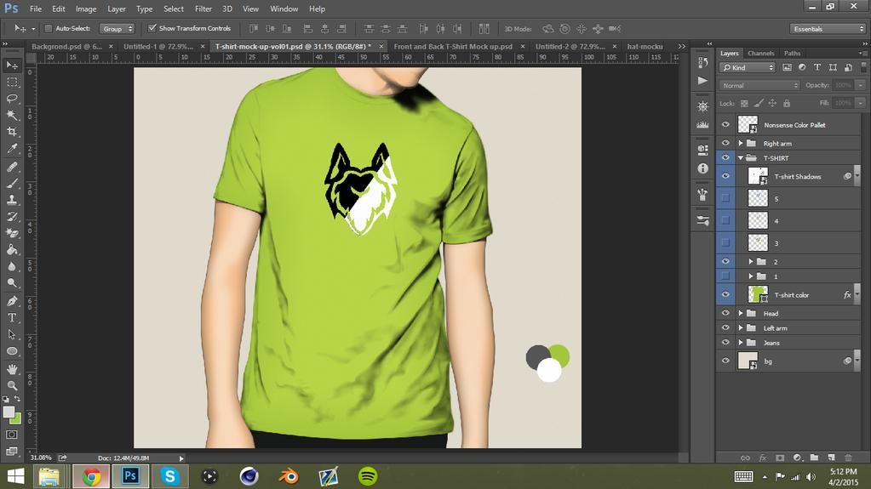Click the add layer style fx icon
The height and width of the screenshot is (489, 871).
pos(762,458)
